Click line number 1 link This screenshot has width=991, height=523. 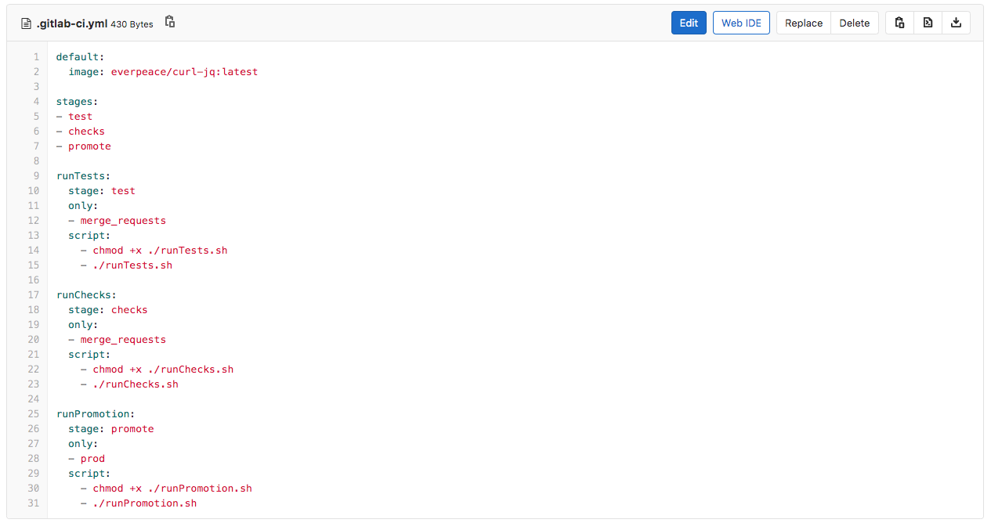(36, 57)
